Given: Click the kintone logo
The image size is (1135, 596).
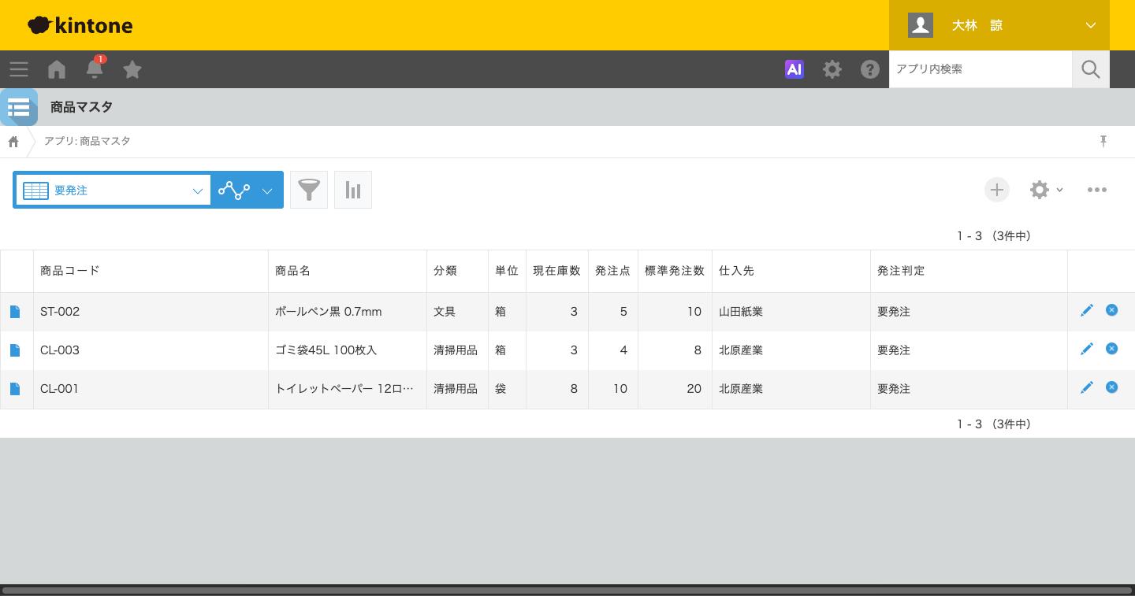Looking at the screenshot, I should click(x=80, y=25).
